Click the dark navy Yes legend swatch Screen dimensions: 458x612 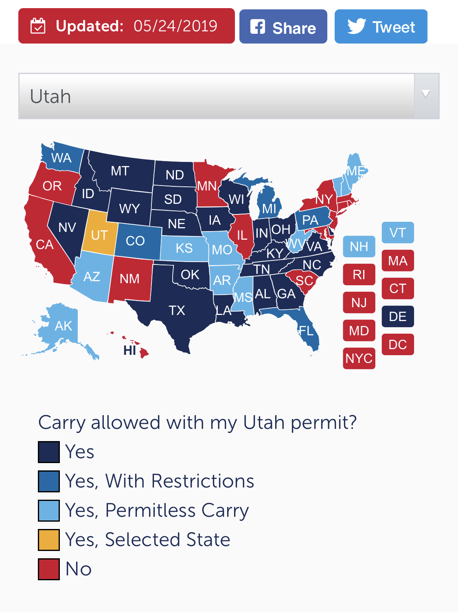pyautogui.click(x=49, y=452)
